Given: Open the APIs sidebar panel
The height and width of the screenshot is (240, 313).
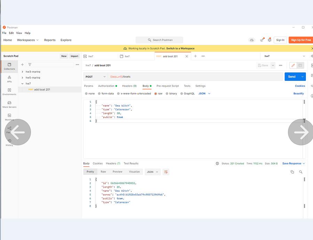Looking at the screenshot, I should pos(9,79).
